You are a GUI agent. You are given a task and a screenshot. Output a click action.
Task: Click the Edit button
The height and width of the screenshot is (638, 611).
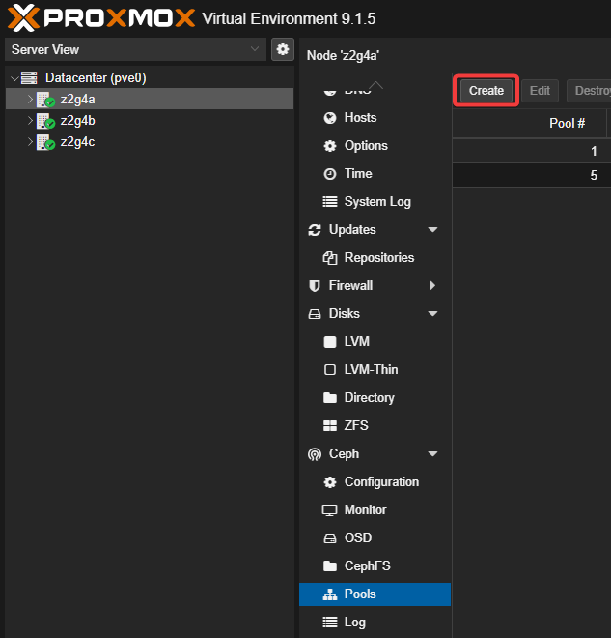coord(540,91)
